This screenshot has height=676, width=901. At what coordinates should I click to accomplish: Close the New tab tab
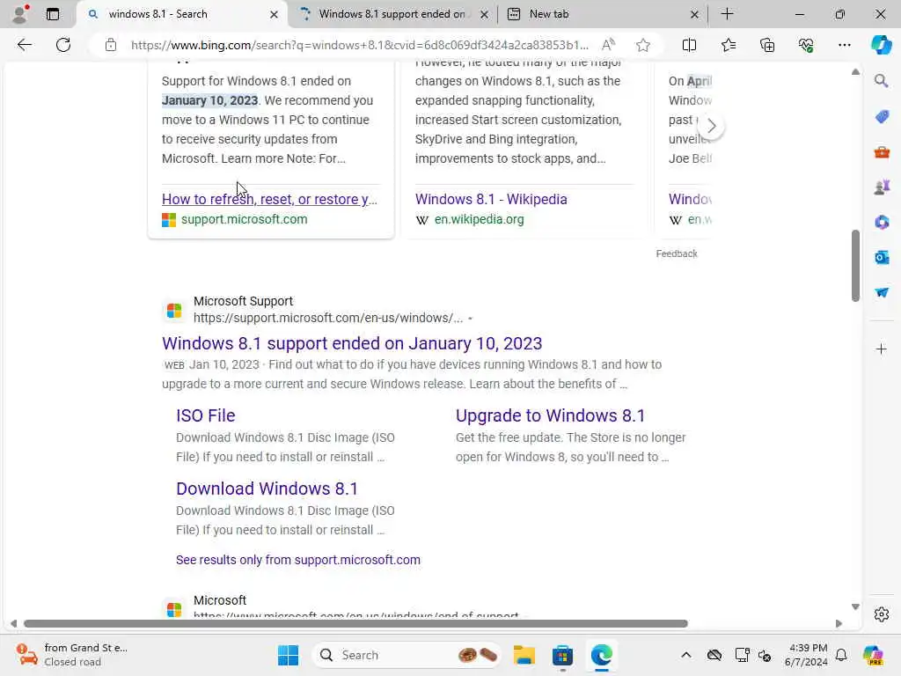pyautogui.click(x=694, y=14)
